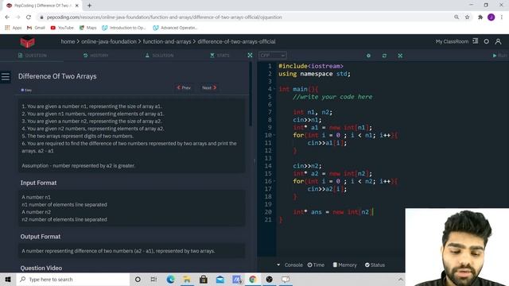Run the code
The width and height of the screenshot is (509, 286).
click(x=499, y=56)
